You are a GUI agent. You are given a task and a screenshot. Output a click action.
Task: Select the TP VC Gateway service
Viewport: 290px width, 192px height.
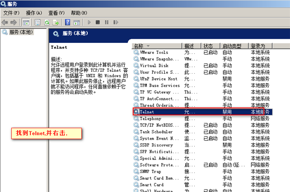(x=159, y=92)
